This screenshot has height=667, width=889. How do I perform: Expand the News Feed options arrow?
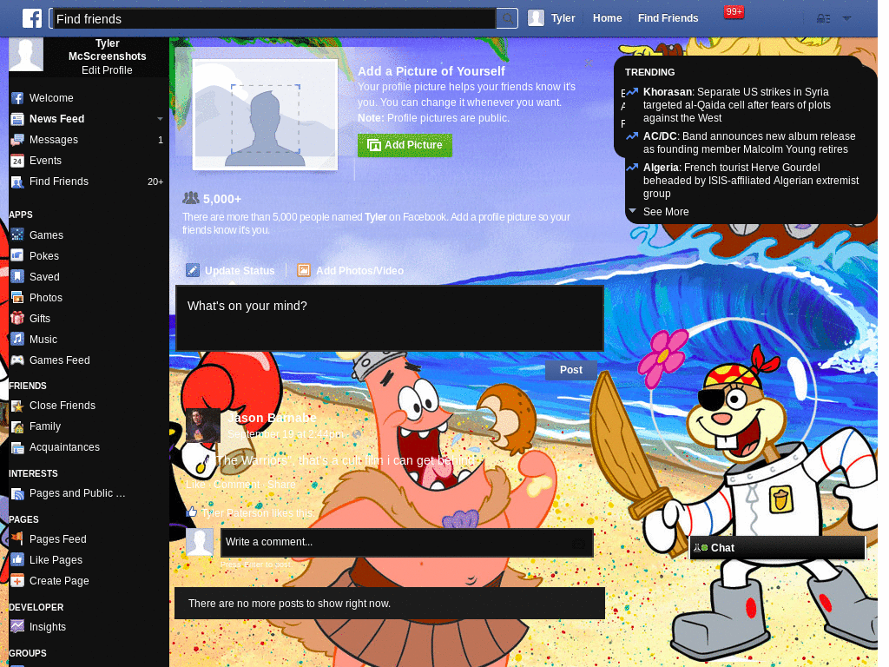pyautogui.click(x=160, y=119)
